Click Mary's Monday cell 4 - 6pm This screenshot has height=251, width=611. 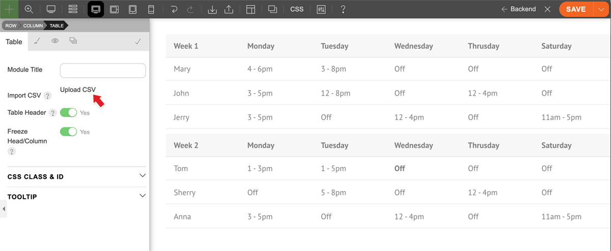(x=260, y=69)
